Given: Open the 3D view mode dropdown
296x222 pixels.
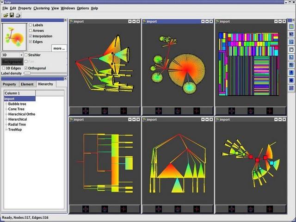Looking at the screenshot, I should [x=12, y=55].
